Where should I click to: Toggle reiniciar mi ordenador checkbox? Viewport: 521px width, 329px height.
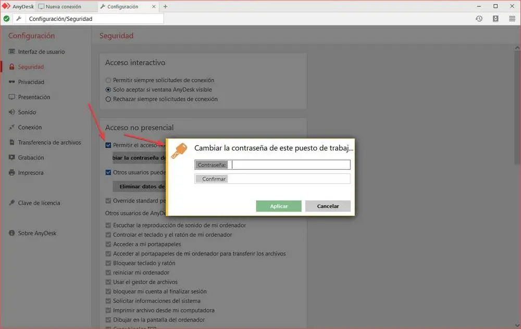pos(108,272)
